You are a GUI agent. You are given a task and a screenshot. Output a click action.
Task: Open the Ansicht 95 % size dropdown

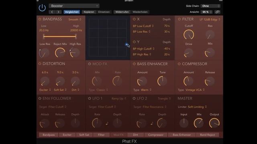tap(207, 12)
